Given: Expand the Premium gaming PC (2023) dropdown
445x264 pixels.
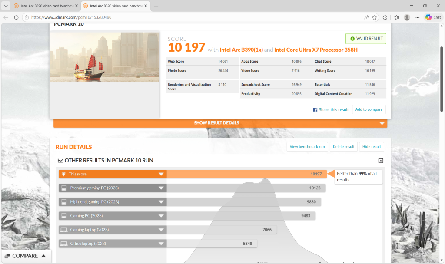Looking at the screenshot, I should click(x=161, y=188).
